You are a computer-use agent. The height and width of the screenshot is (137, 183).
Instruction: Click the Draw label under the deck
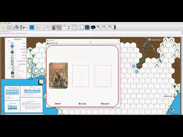coord(58,104)
